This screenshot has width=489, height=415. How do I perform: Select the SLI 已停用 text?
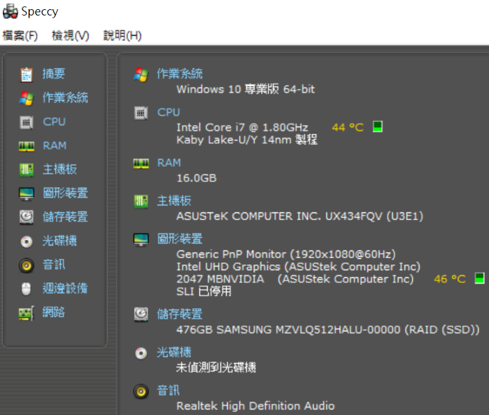pyautogui.click(x=204, y=291)
